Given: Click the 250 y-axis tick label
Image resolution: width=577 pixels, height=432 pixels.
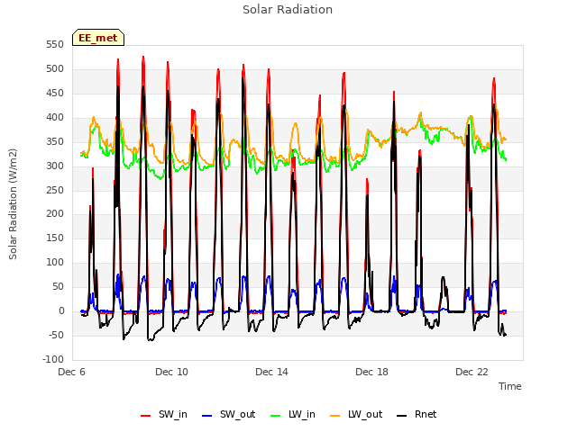Looking at the screenshot, I should 55,190.
